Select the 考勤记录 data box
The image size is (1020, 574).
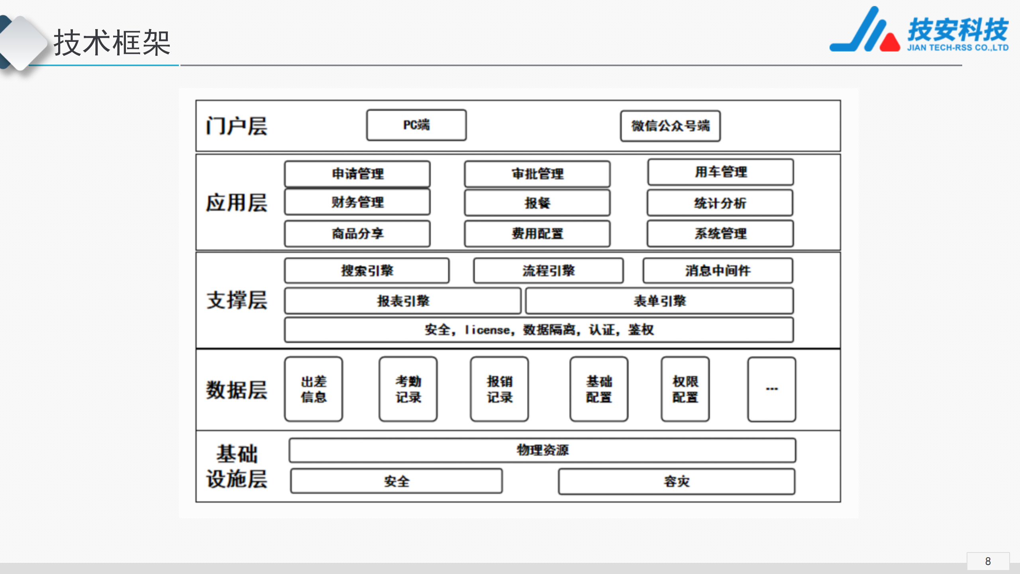pyautogui.click(x=408, y=389)
